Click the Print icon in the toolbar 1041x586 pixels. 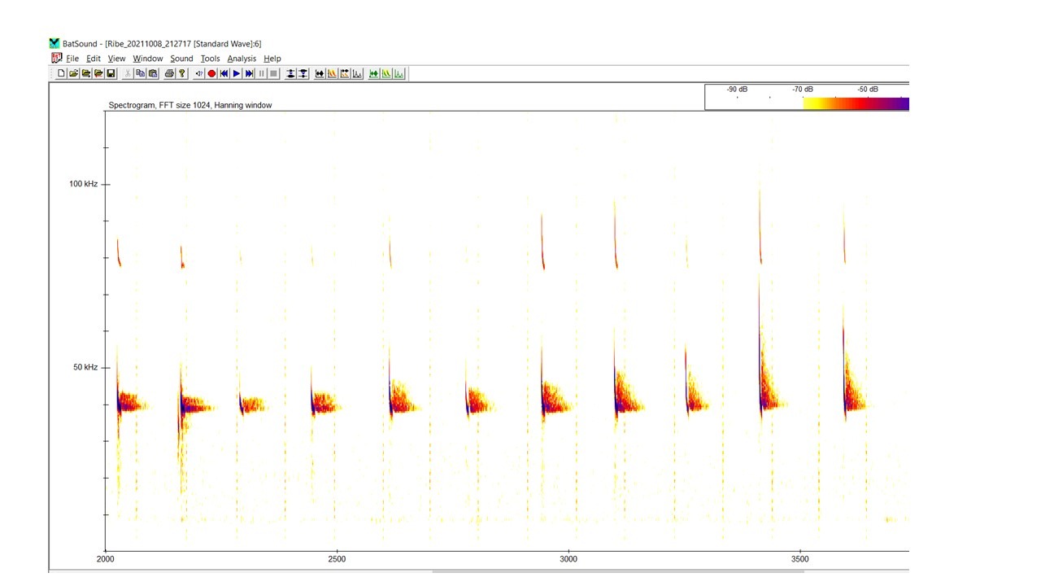[x=169, y=74]
